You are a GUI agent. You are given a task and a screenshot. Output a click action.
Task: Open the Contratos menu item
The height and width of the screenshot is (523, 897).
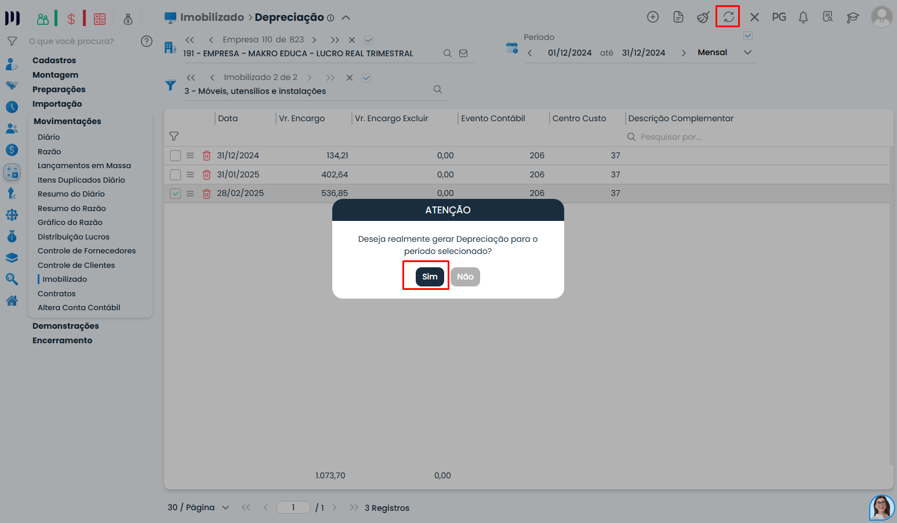coord(56,293)
